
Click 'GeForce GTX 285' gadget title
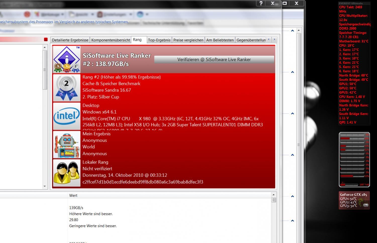[353, 195]
